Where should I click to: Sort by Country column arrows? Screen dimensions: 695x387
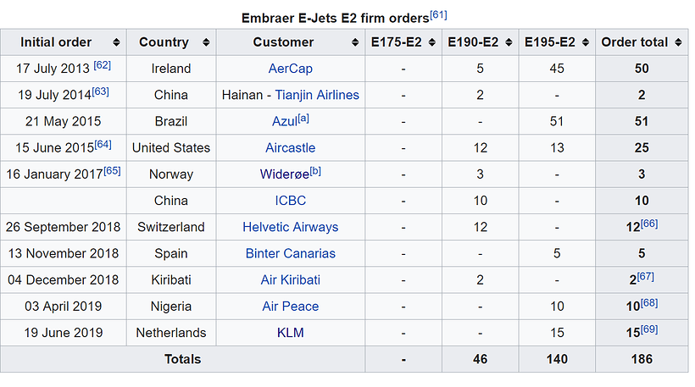[x=206, y=42]
